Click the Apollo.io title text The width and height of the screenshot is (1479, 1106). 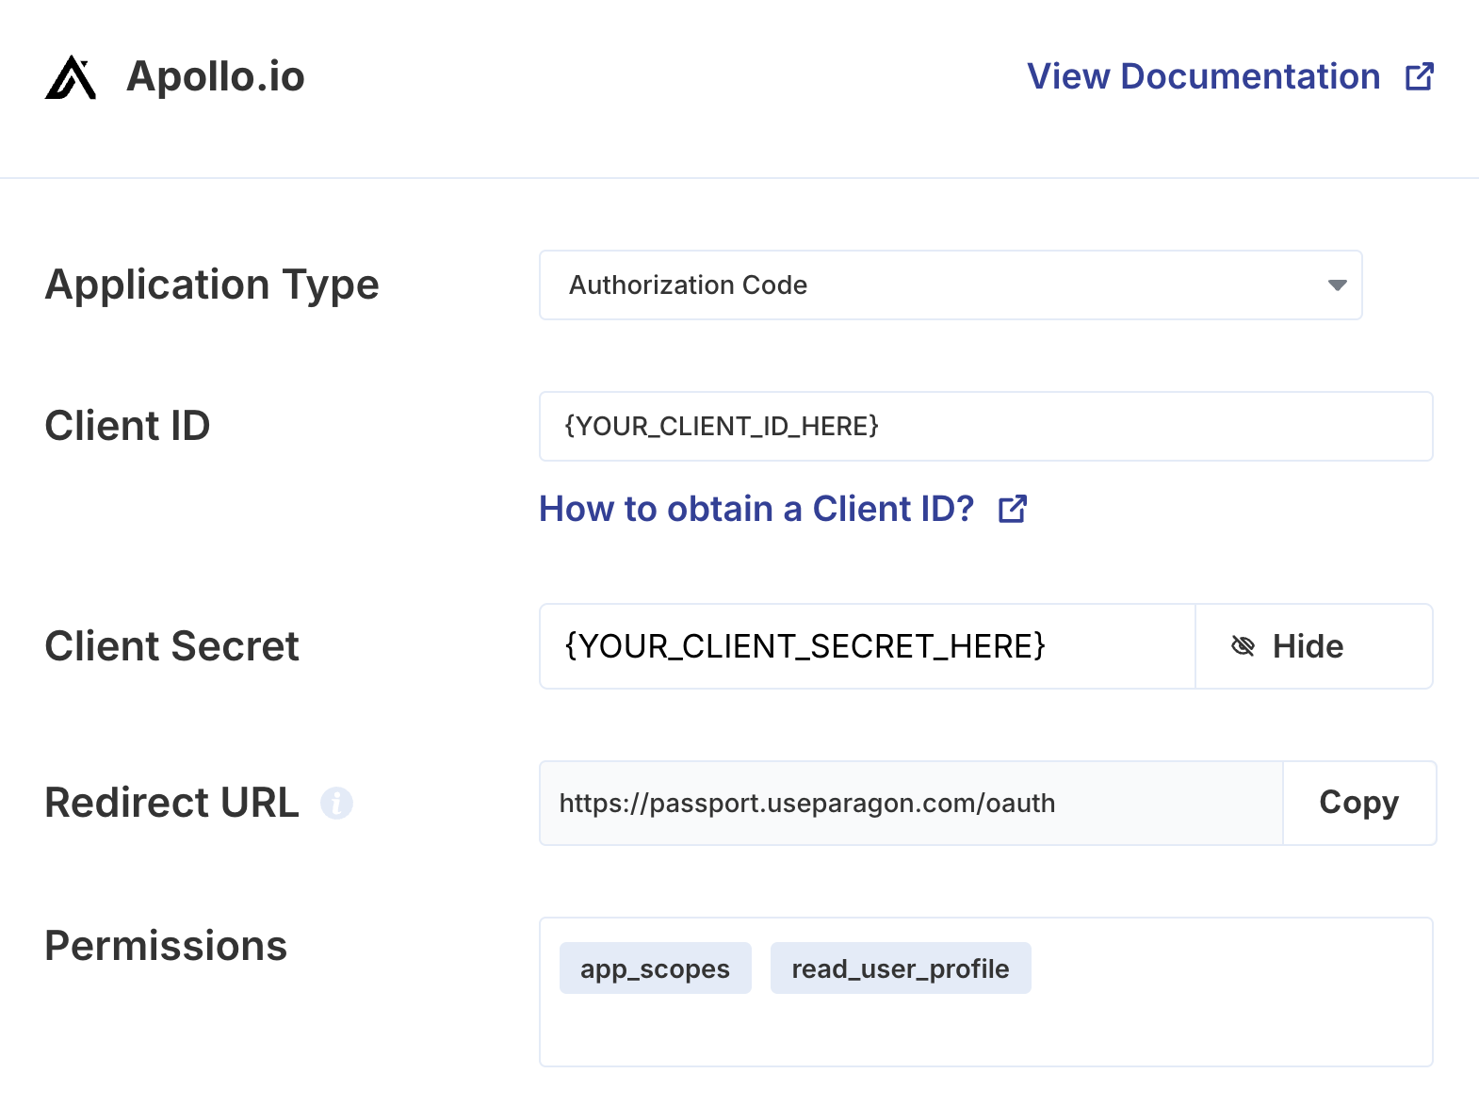click(x=216, y=76)
